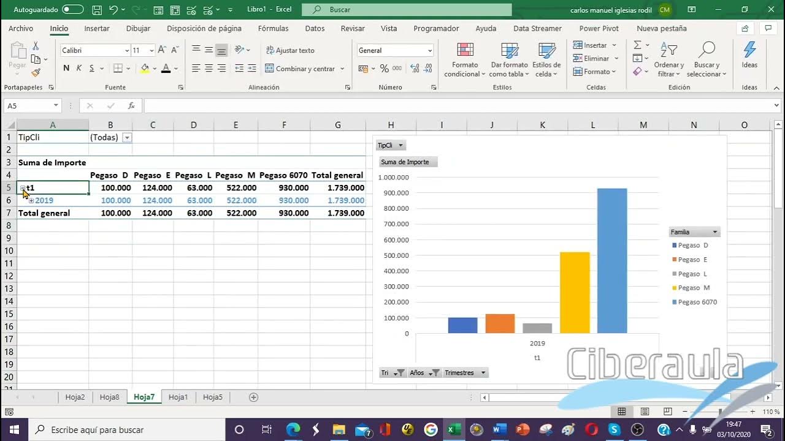Apply cell borders from the borders icon
The width and height of the screenshot is (785, 441).
(x=118, y=69)
